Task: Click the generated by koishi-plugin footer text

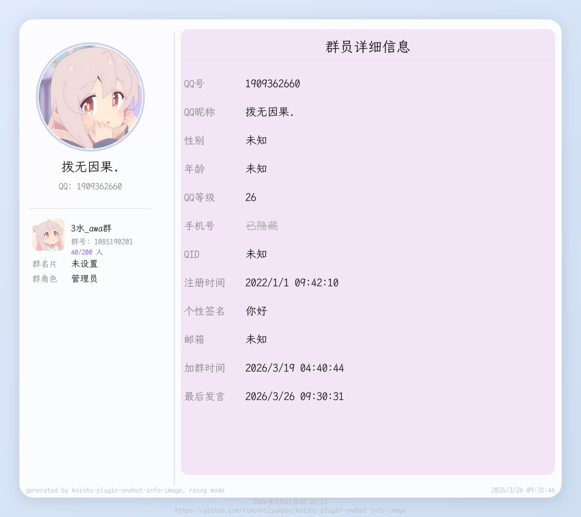Action: (125, 490)
